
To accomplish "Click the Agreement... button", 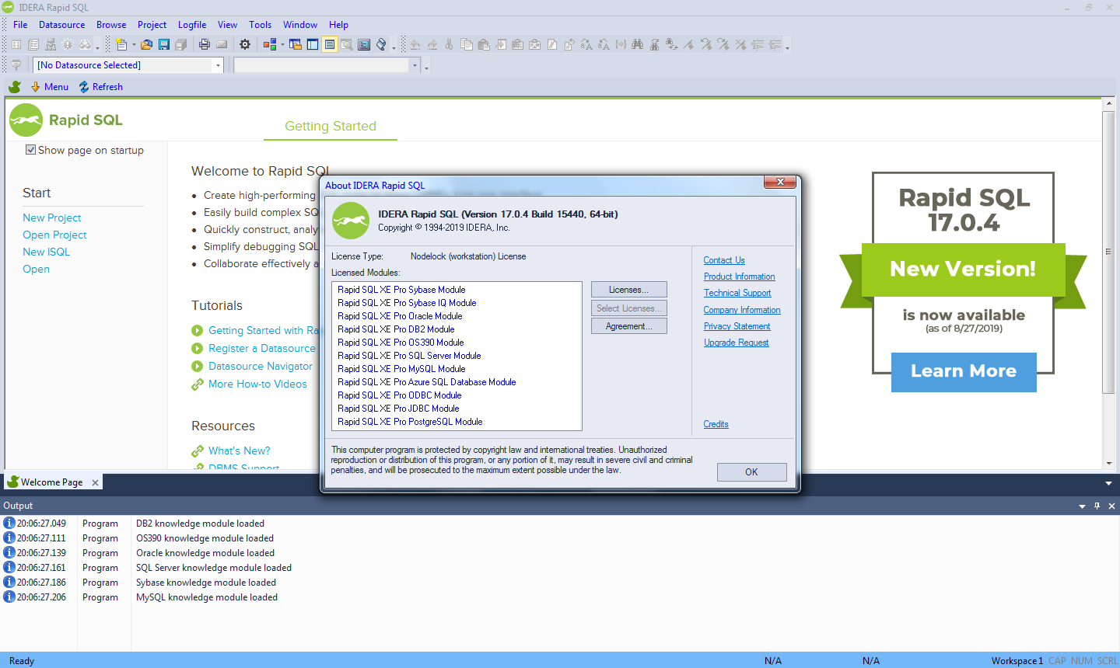I will (628, 326).
